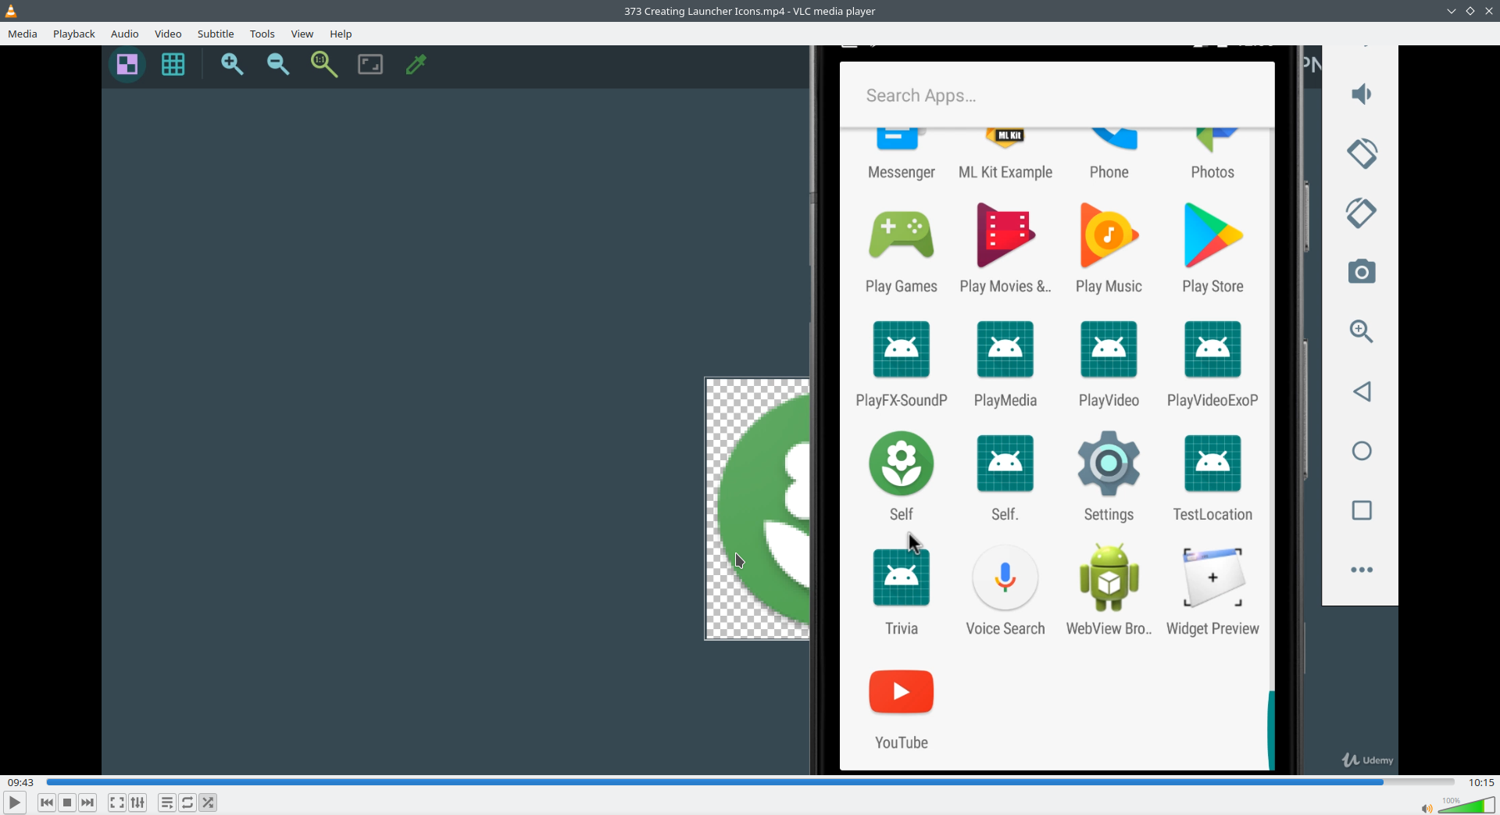The height and width of the screenshot is (815, 1500).
Task: Click the ML Kit Example app label
Action: tap(1005, 172)
